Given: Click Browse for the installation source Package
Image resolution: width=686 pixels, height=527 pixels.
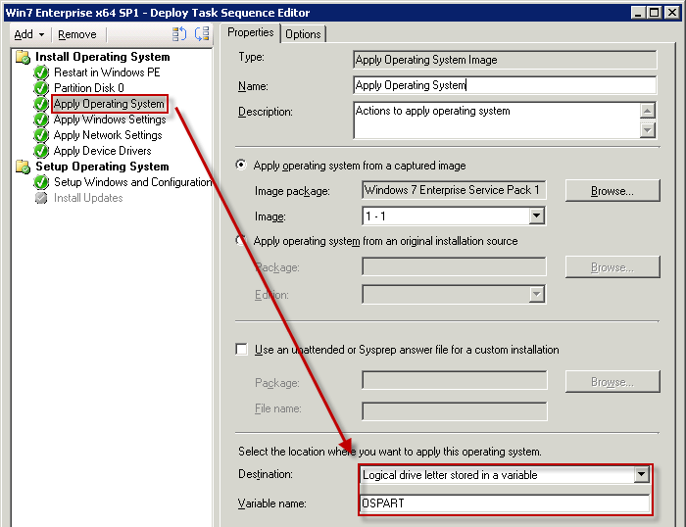Looking at the screenshot, I should 612,267.
